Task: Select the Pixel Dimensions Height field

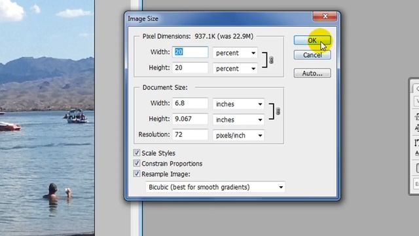Action: click(190, 68)
